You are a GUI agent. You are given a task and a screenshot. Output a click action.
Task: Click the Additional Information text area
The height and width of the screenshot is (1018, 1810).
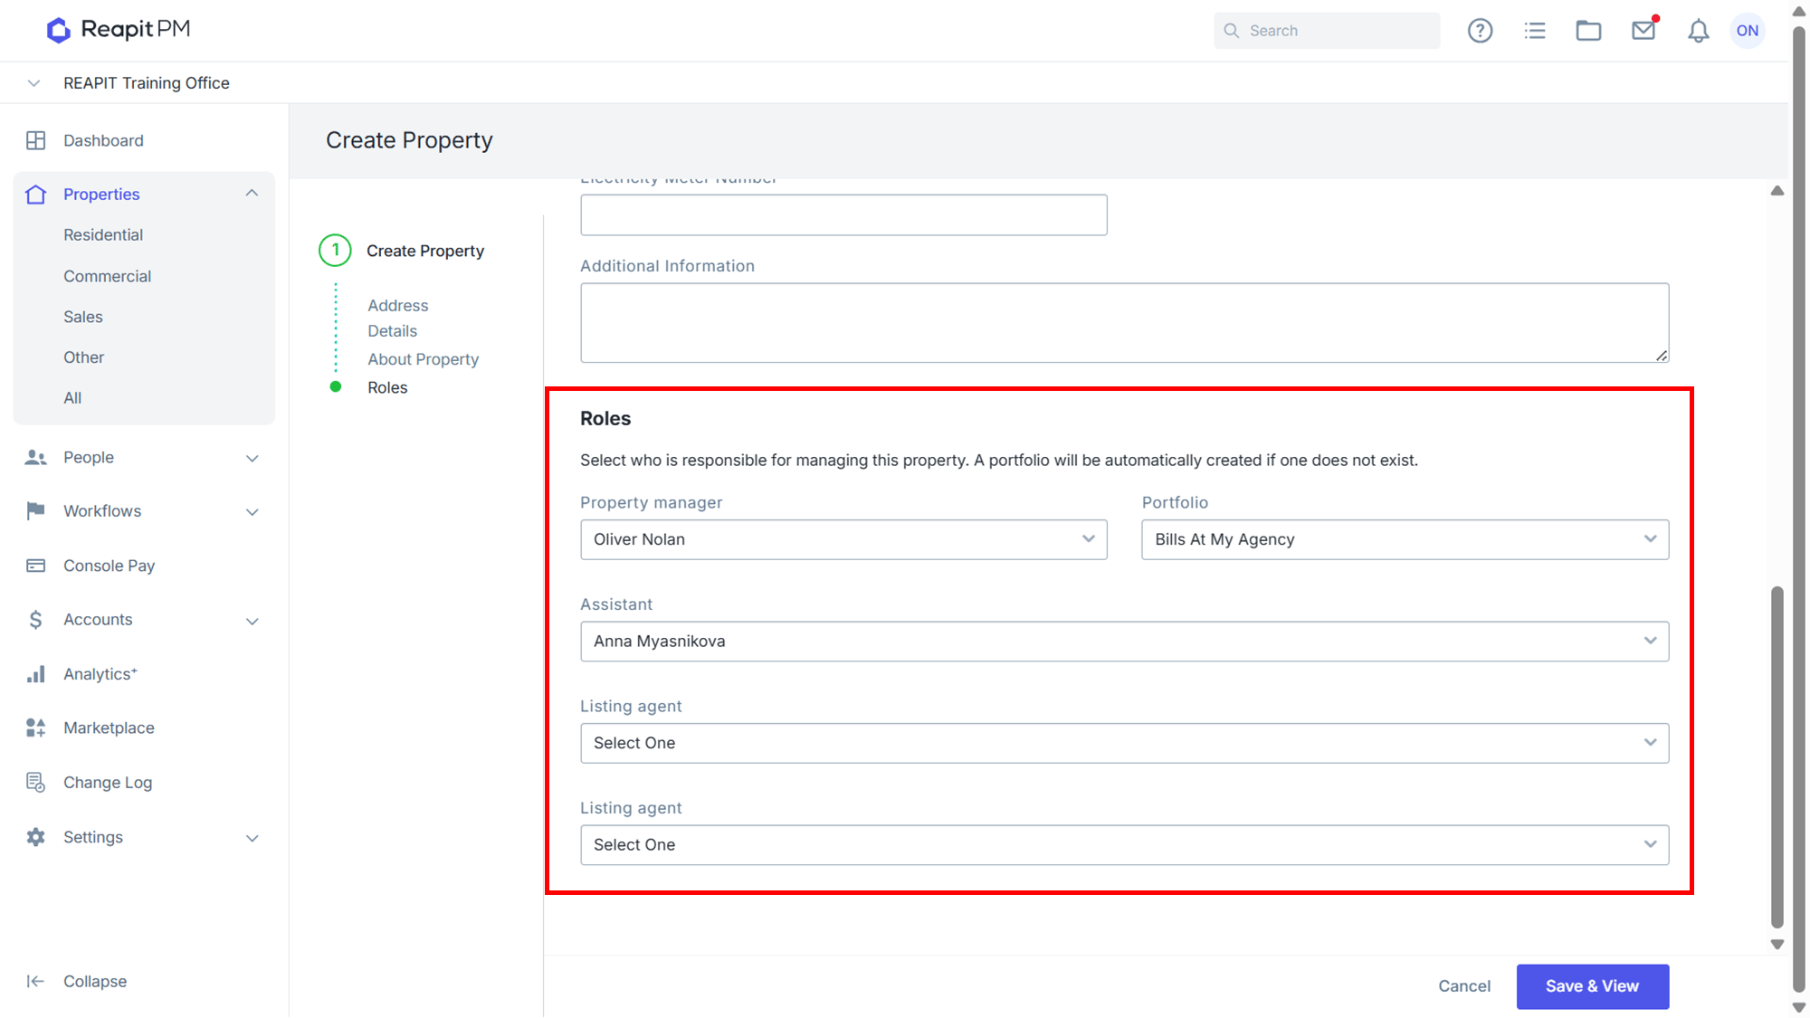1124,323
